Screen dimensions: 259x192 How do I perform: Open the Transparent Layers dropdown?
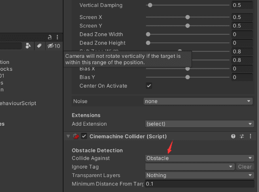point(198,175)
